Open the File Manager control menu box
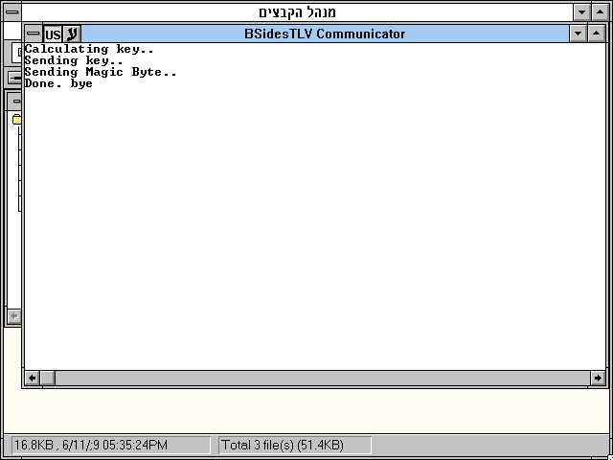This screenshot has height=460, width=613. coord(11,12)
